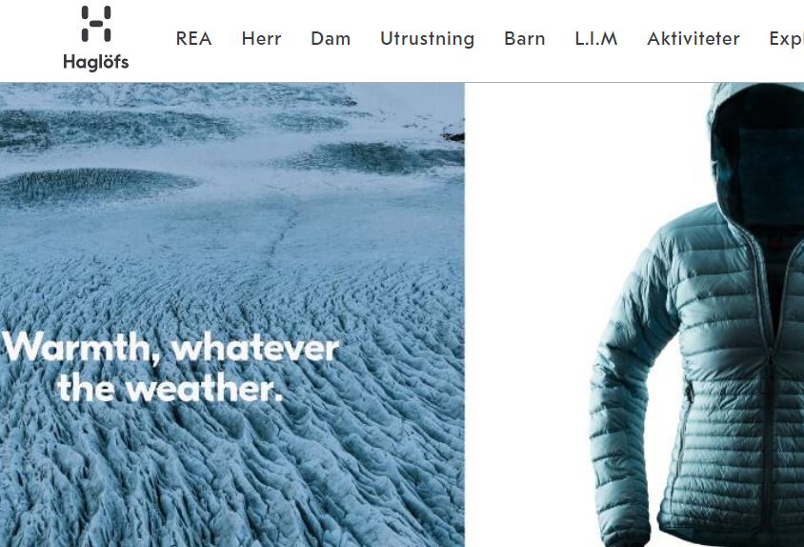This screenshot has width=804, height=547.
Task: Click the crevasse trail line on the glacier
Action: coord(282,236)
